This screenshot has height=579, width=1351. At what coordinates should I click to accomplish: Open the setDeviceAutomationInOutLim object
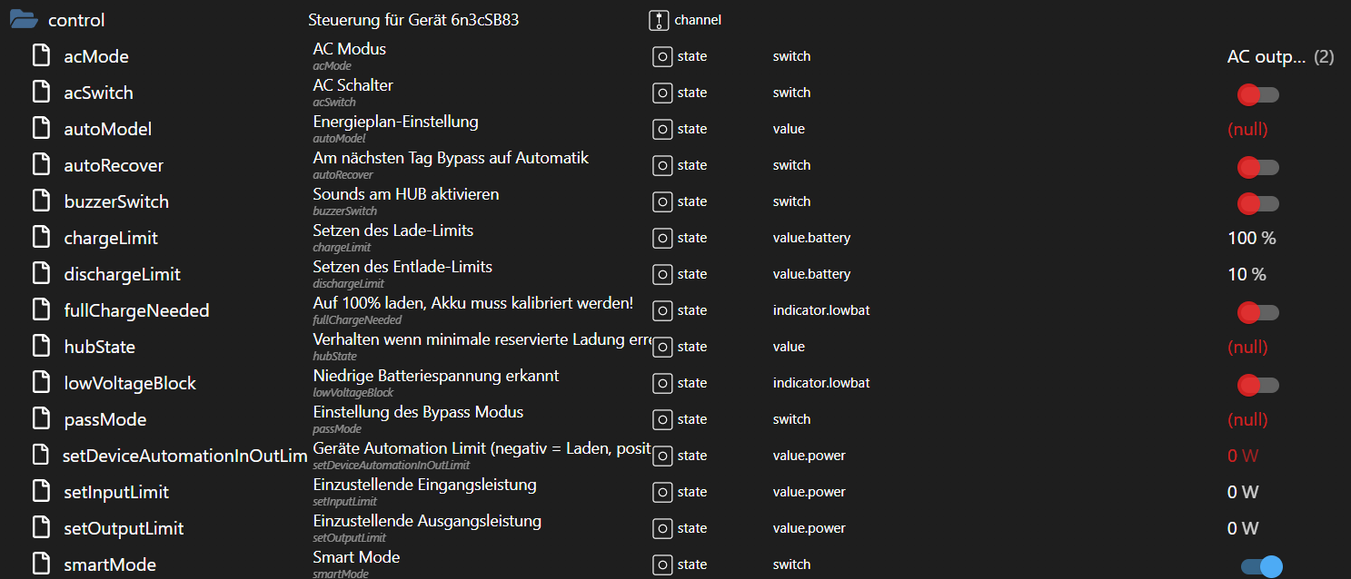(x=184, y=456)
